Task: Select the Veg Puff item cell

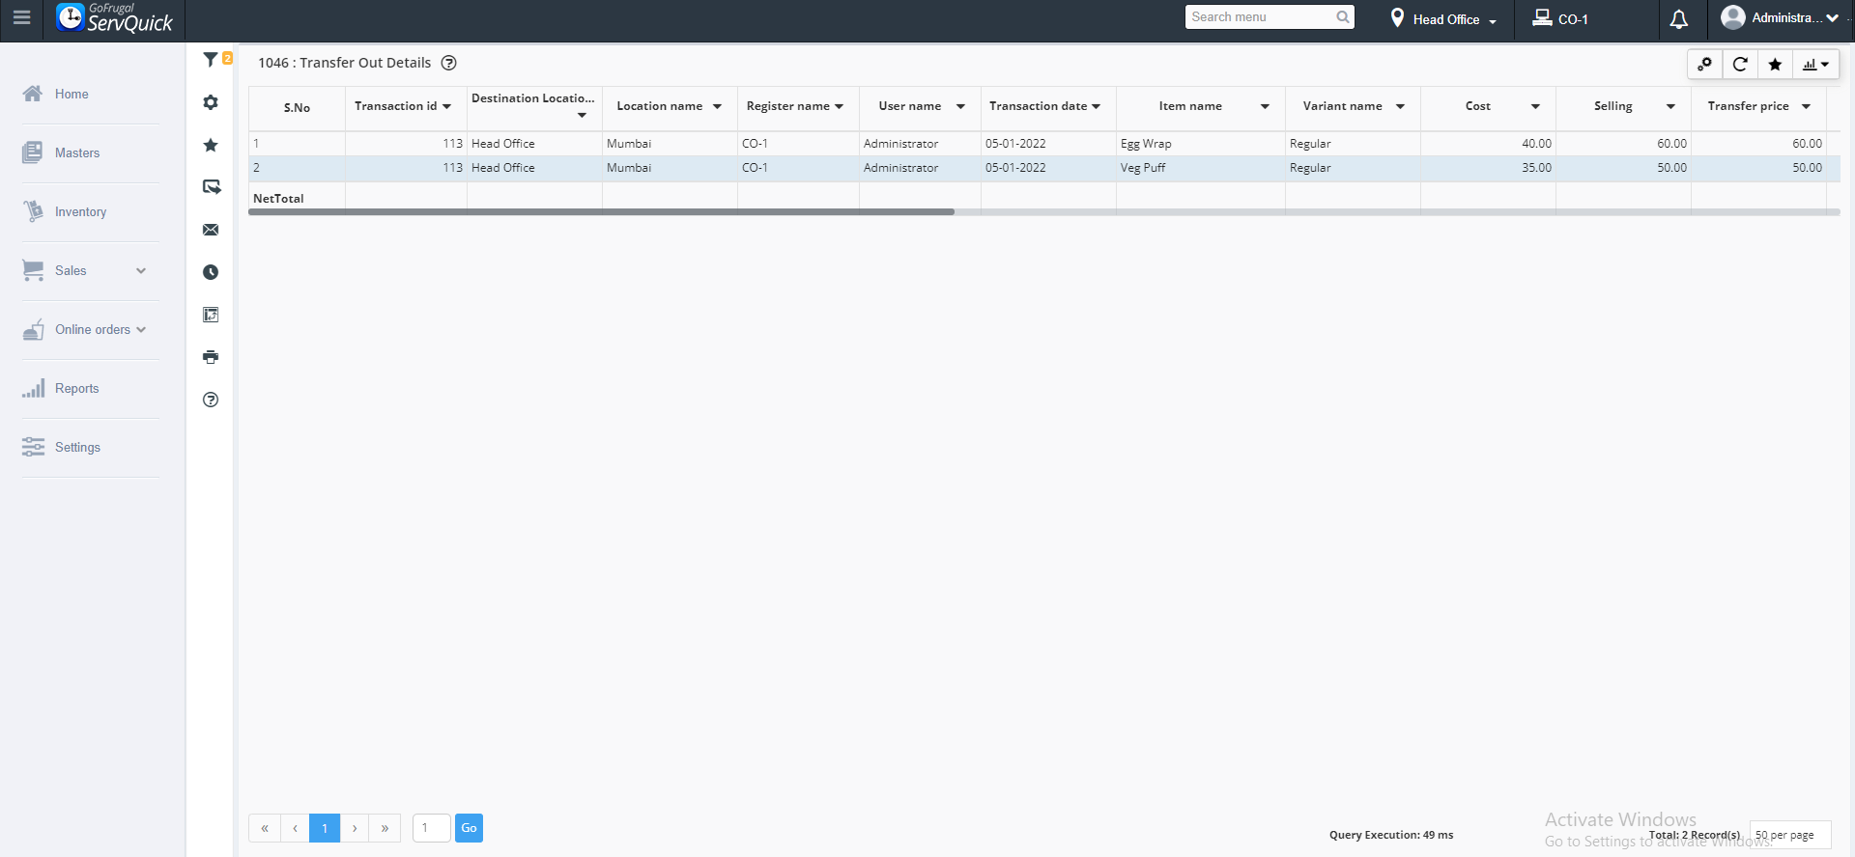Action: [x=1200, y=168]
